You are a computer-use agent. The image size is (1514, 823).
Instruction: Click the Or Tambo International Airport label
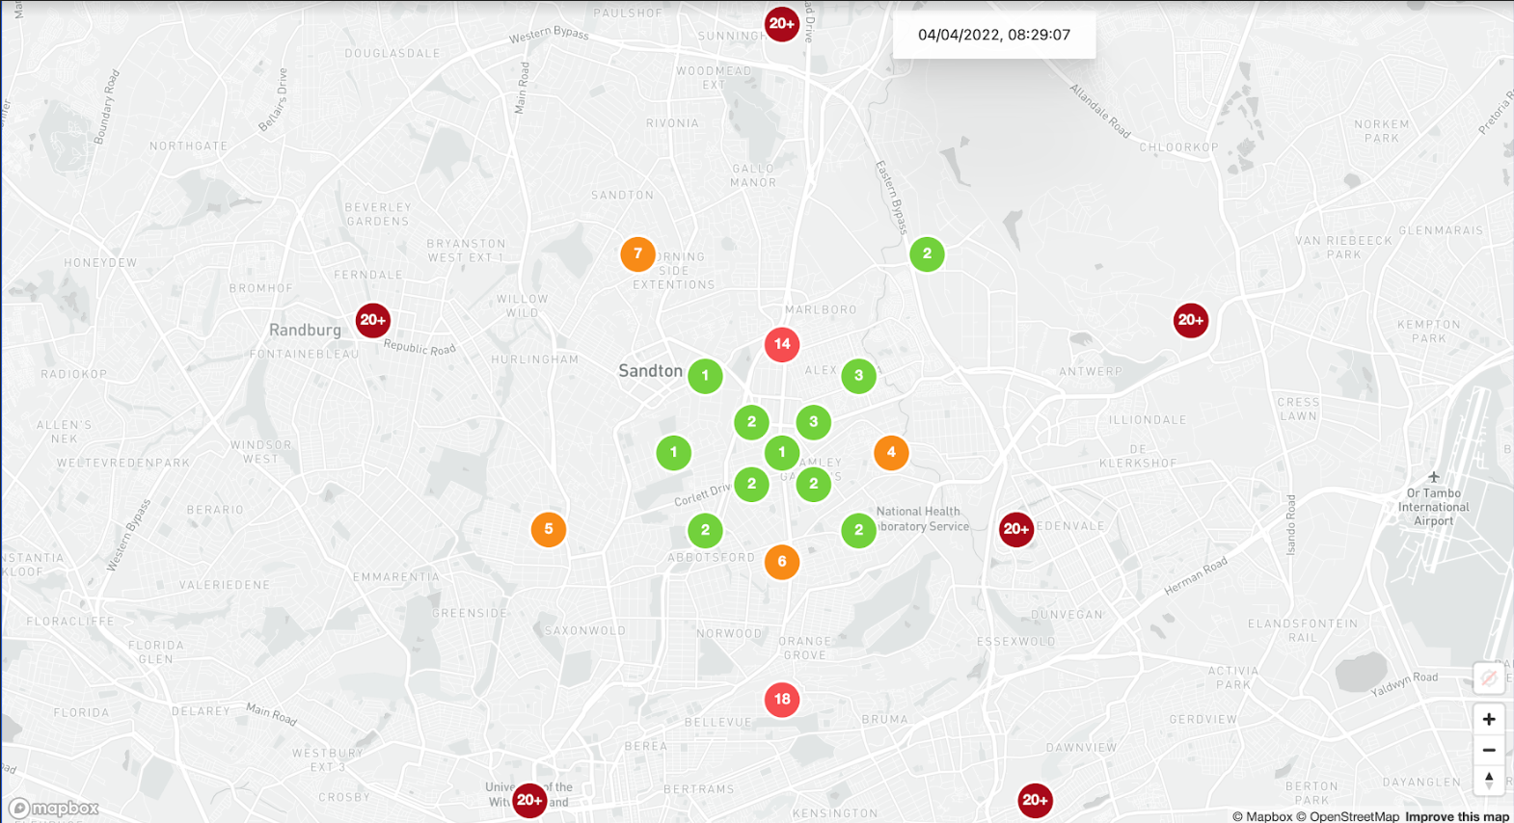point(1433,507)
